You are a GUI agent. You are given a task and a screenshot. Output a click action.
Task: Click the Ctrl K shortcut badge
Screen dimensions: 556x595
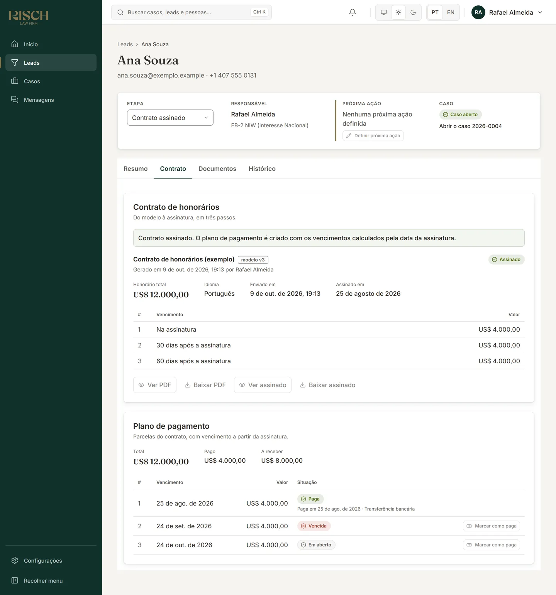pyautogui.click(x=259, y=12)
